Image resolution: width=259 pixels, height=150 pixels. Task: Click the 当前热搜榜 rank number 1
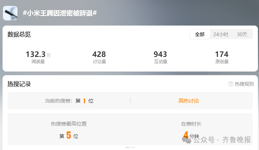84,101
